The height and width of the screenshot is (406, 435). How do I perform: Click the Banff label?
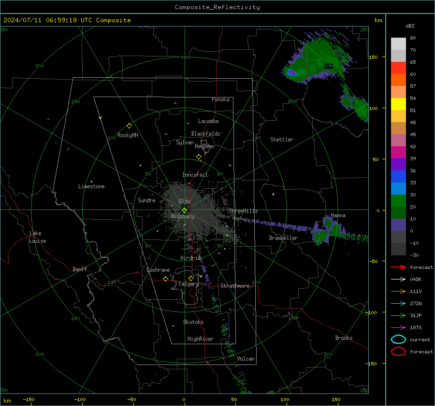80,269
